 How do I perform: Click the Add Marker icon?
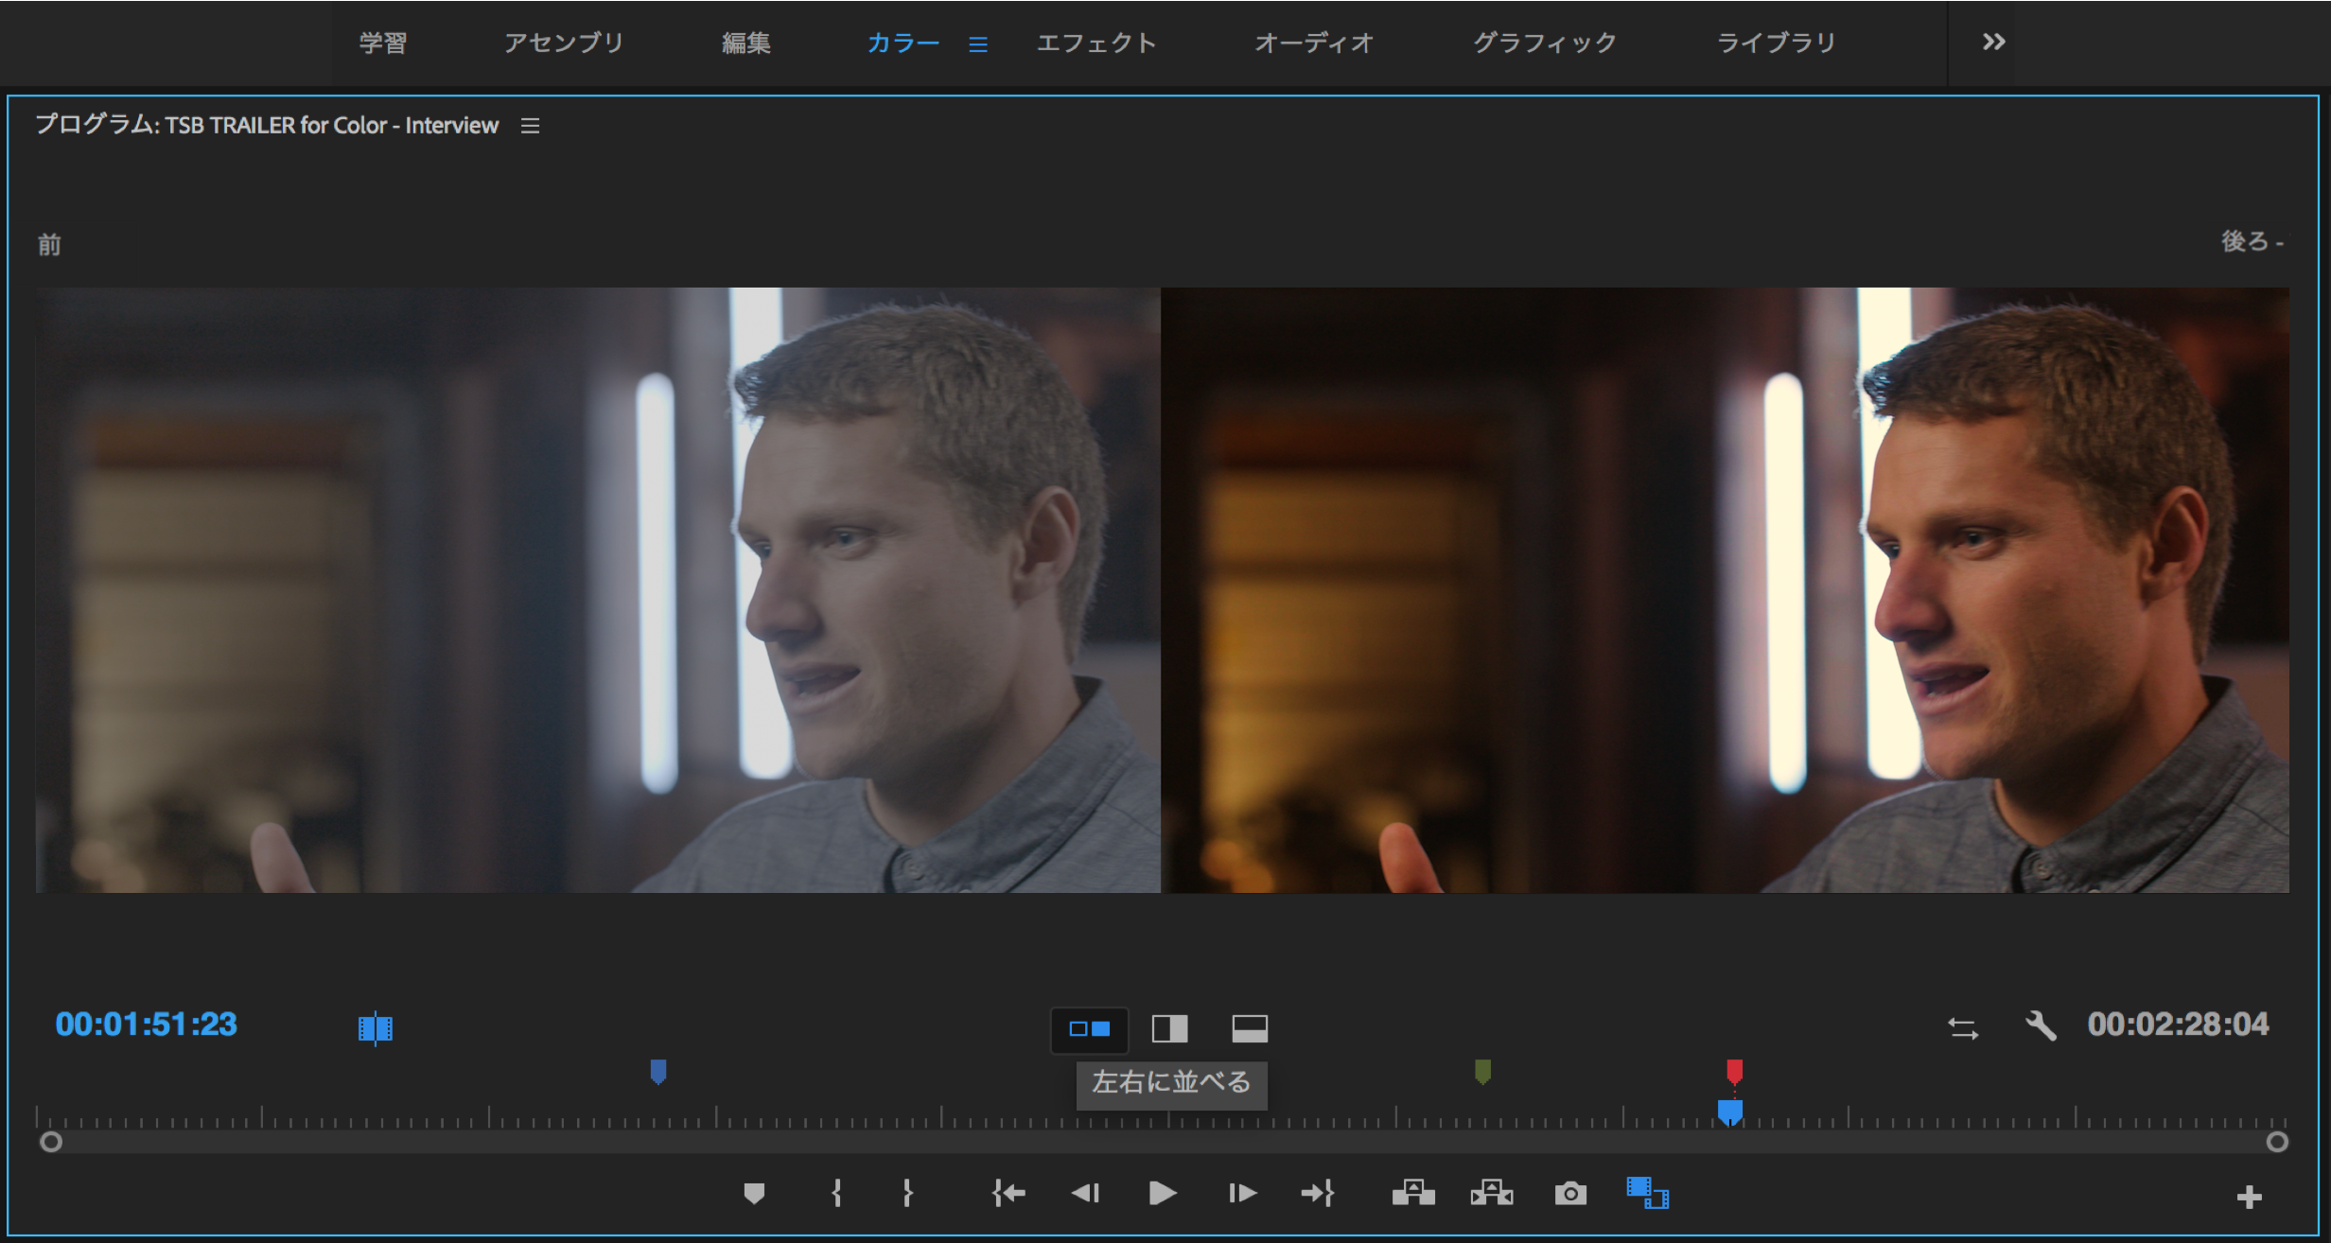[x=754, y=1194]
